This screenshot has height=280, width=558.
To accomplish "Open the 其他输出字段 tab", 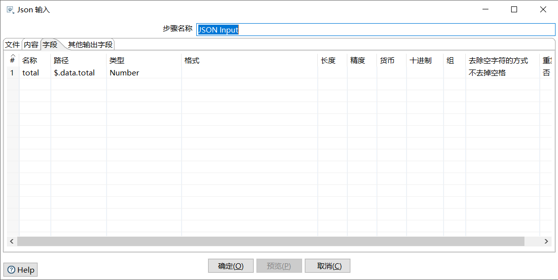I will 90,44.
